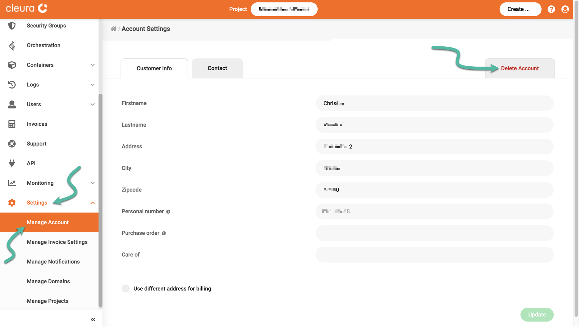Collapse the Settings section chevron
The height and width of the screenshot is (327, 579).
tap(93, 203)
